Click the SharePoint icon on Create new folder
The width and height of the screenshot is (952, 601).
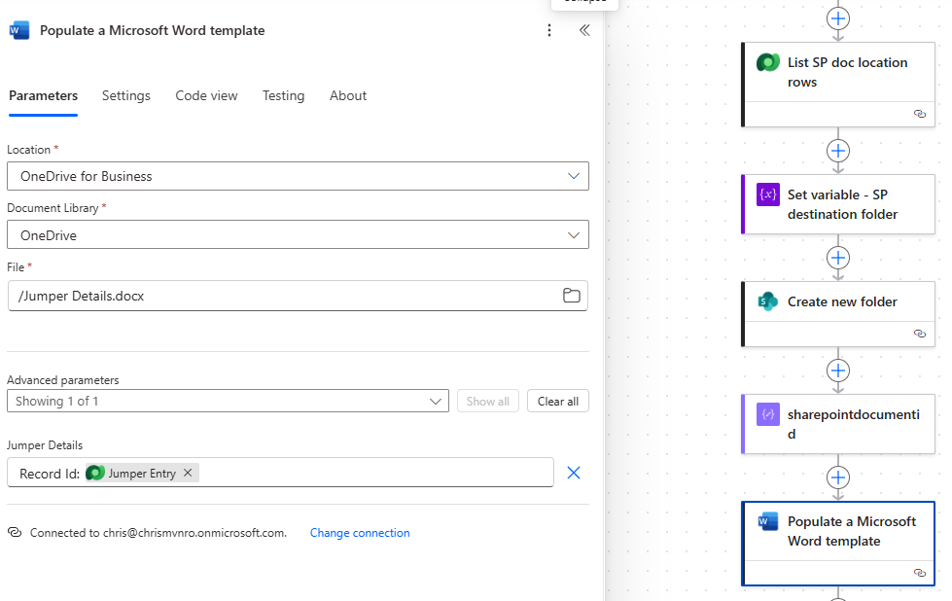pyautogui.click(x=768, y=301)
